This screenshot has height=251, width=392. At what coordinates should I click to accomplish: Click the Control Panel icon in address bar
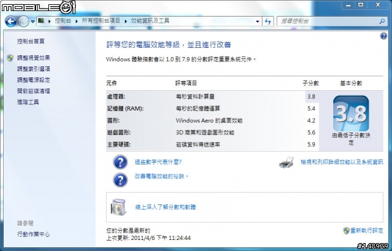click(41, 21)
